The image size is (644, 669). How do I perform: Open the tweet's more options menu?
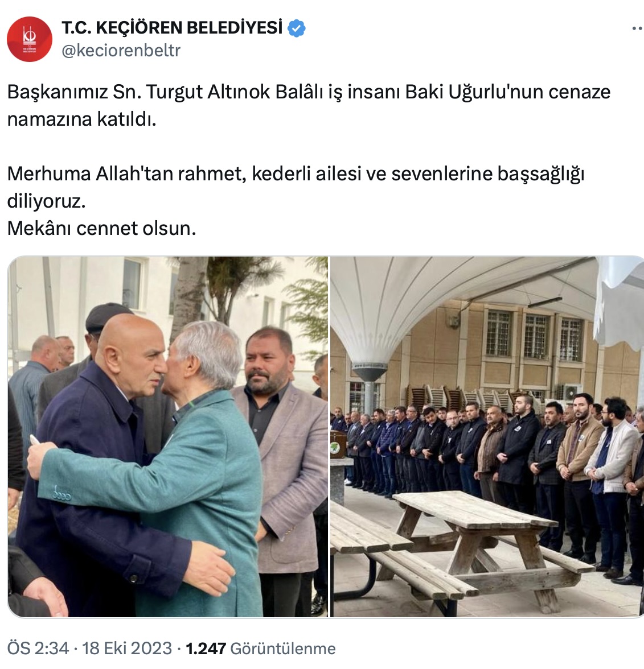pyautogui.click(x=638, y=28)
